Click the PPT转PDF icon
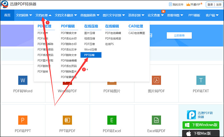Image resolution: width=224 pixels, height=137 pixels. (x=67, y=120)
